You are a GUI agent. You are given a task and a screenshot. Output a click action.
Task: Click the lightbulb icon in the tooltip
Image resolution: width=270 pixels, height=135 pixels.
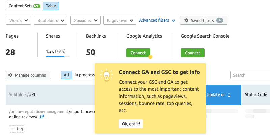tap(107, 76)
